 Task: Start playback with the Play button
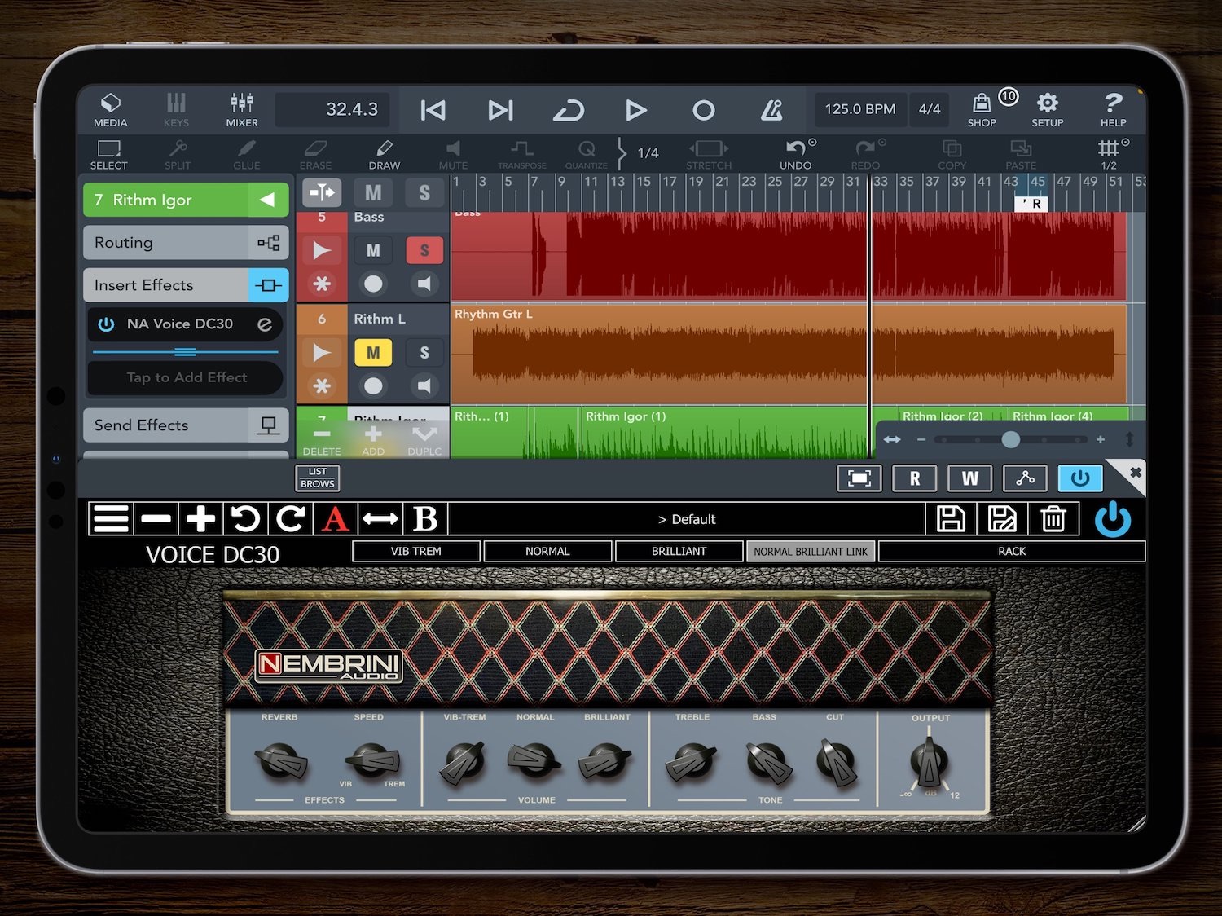tap(635, 110)
